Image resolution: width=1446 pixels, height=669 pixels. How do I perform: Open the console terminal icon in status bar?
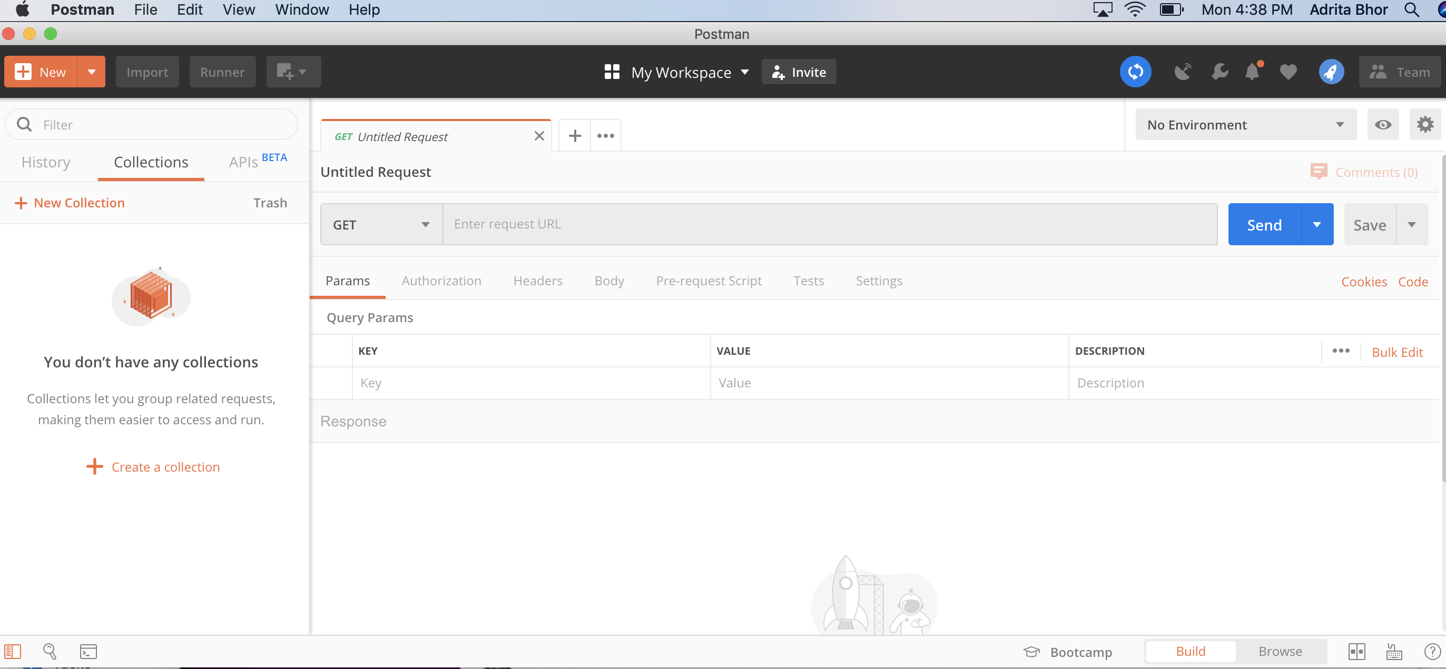point(87,651)
